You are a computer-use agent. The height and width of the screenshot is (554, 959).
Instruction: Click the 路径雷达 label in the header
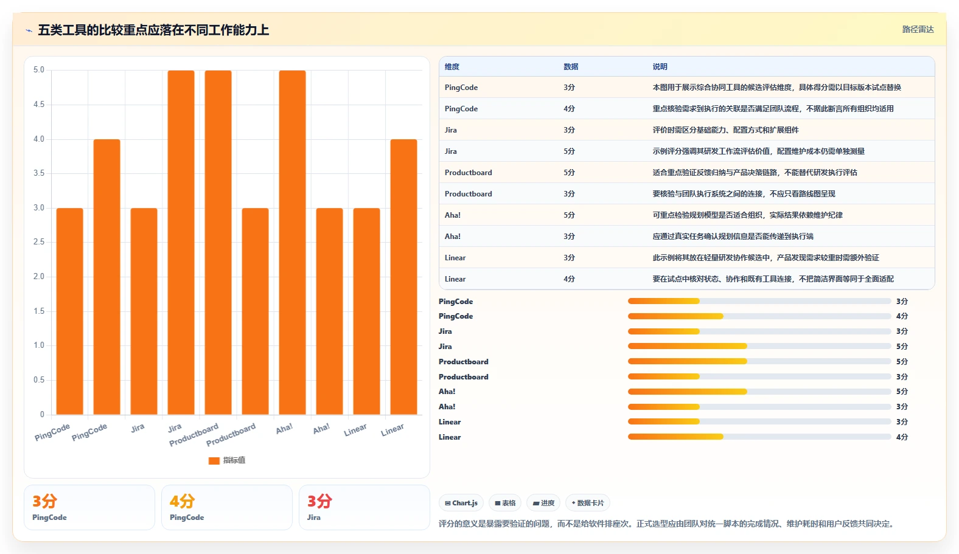[918, 29]
